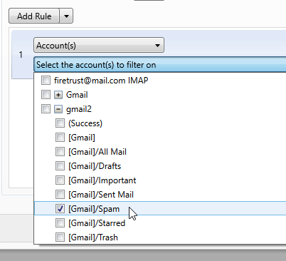Click the [Gmail]/Important label
The image size is (286, 261).
pos(102,180)
